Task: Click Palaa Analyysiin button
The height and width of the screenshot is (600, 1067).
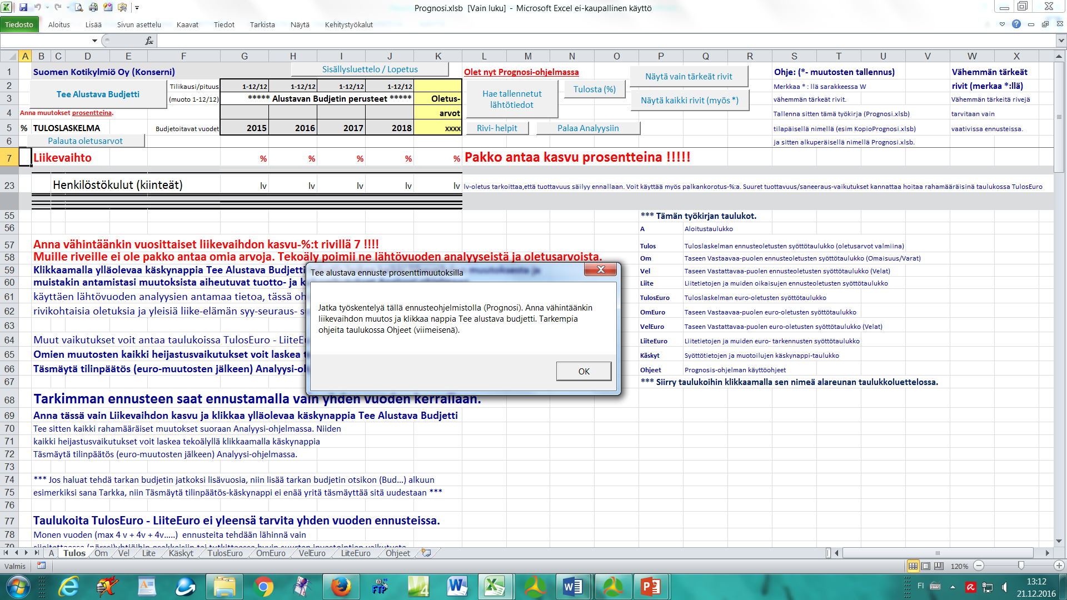Action: (x=588, y=128)
